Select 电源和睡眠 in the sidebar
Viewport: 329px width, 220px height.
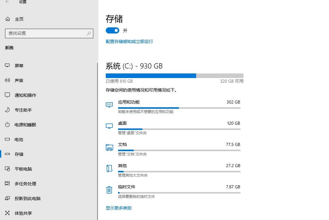click(25, 125)
